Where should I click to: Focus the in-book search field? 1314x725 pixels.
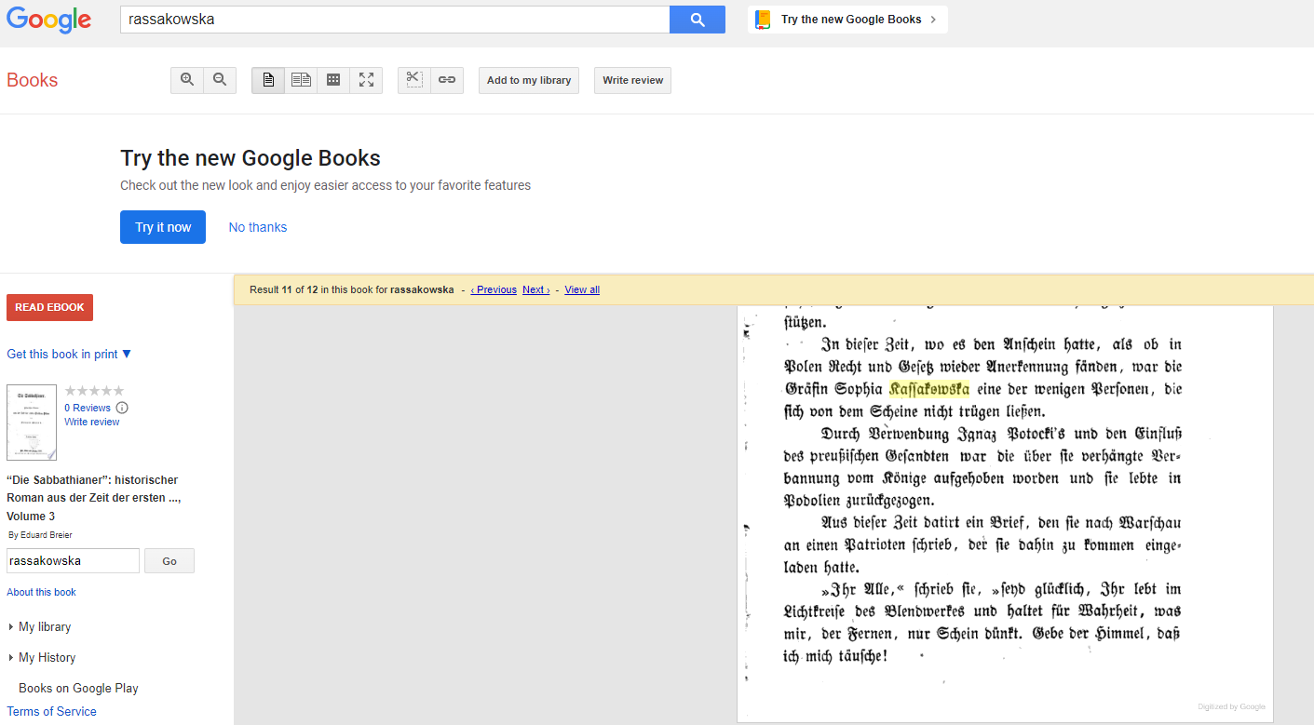click(73, 561)
